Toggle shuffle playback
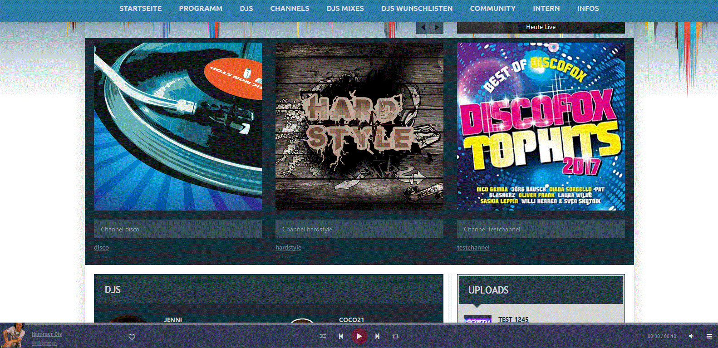Viewport: 718px width, 348px height. (323, 336)
